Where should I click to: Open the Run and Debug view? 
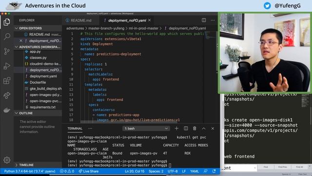coord(7,66)
